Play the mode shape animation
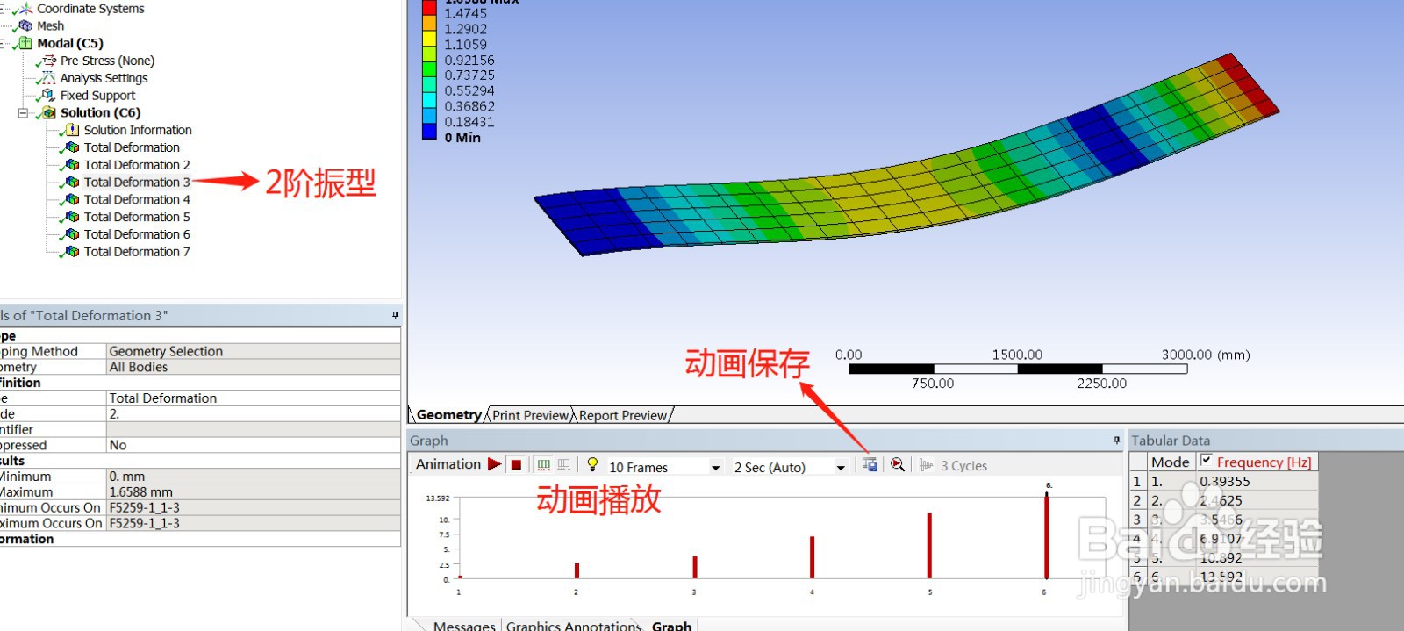Image resolution: width=1404 pixels, height=631 pixels. 495,464
